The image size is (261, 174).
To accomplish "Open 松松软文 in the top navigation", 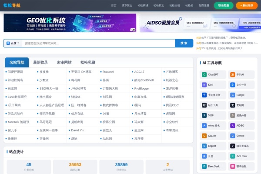I will coord(159,6).
